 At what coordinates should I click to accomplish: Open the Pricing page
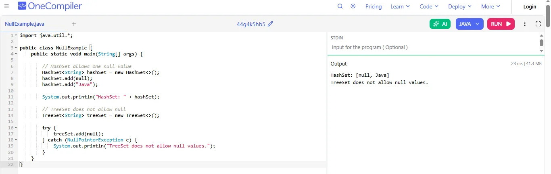coord(374,6)
